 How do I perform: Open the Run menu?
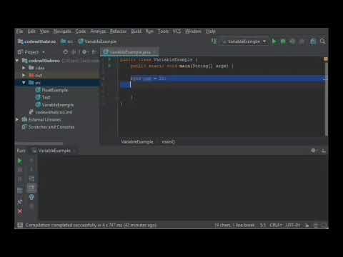[x=149, y=31]
